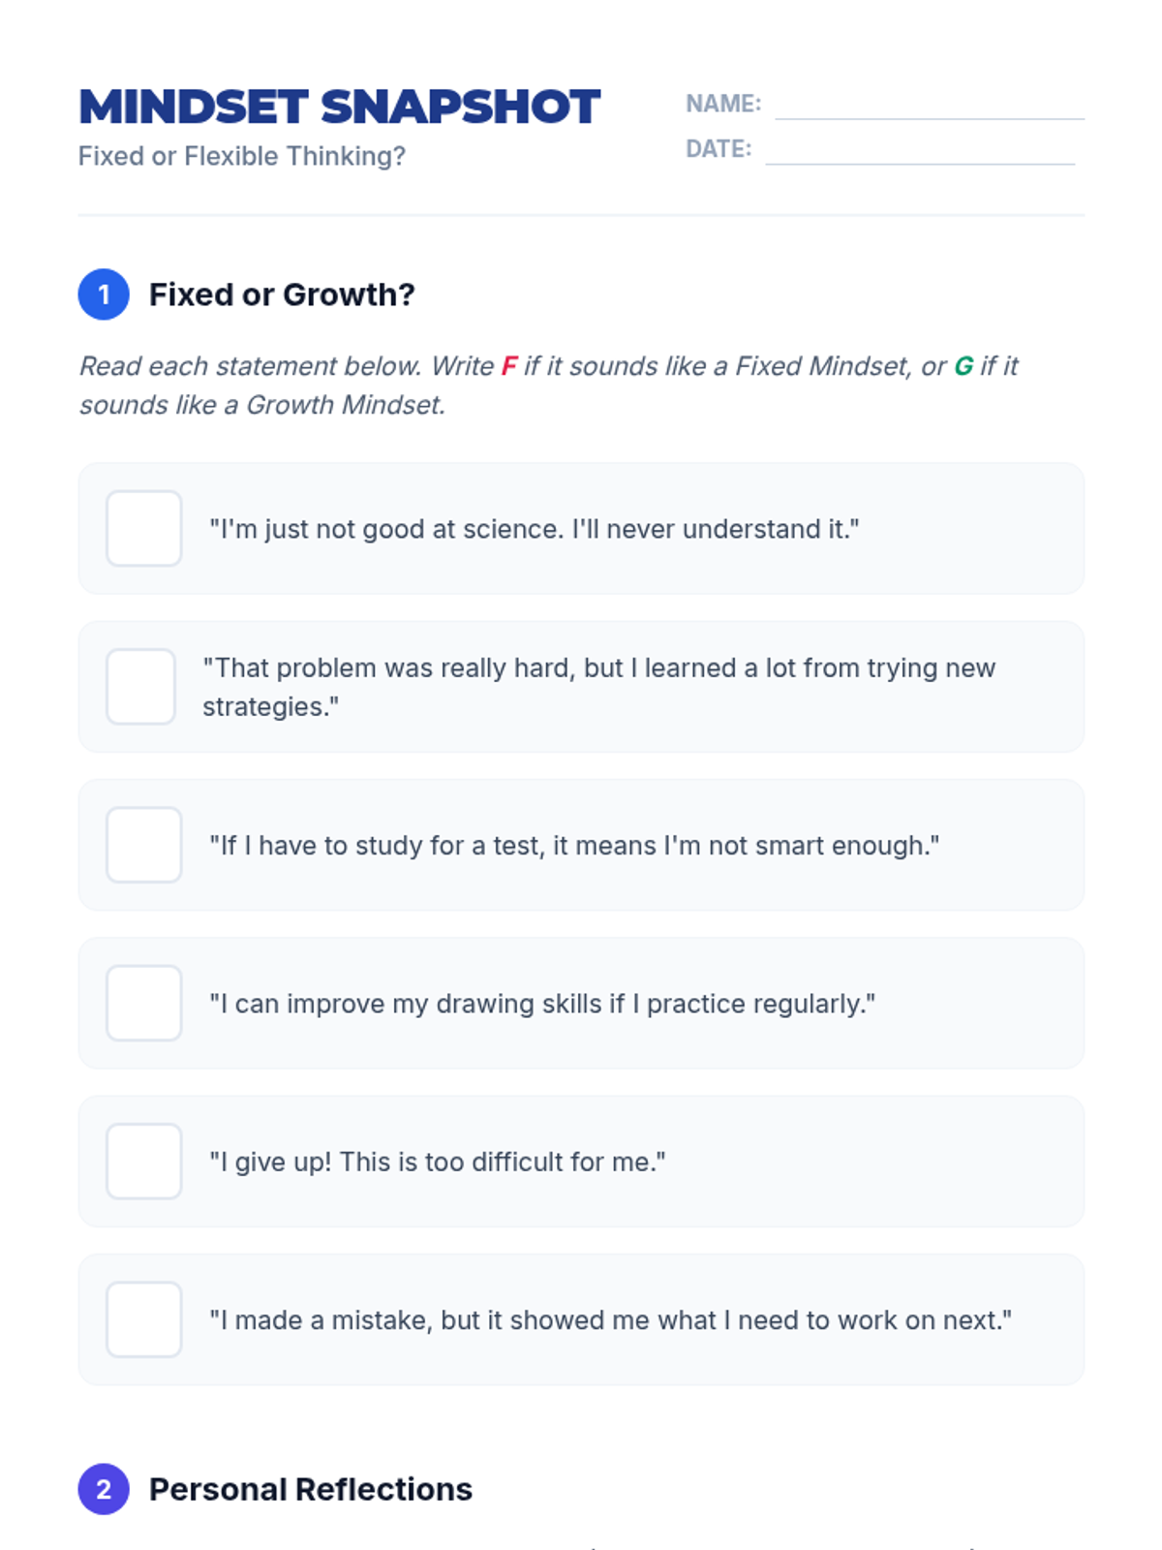The image size is (1162, 1550).
Task: Click the blue number 1 section badge
Action: coord(104,294)
